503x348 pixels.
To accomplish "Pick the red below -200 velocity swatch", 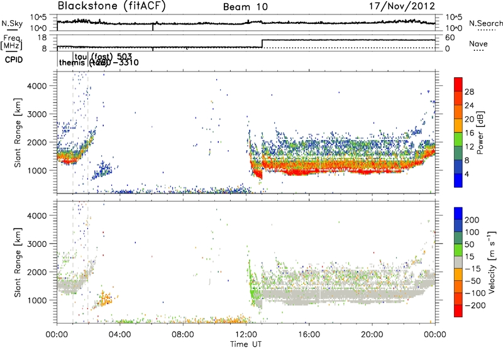I will (458, 311).
